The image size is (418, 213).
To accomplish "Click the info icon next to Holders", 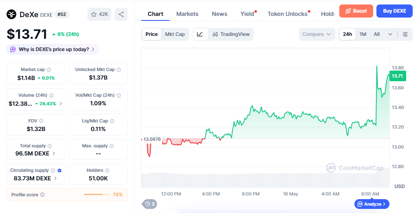I will (x=107, y=170).
